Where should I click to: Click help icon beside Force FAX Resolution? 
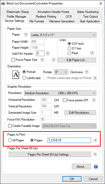point(42,120)
